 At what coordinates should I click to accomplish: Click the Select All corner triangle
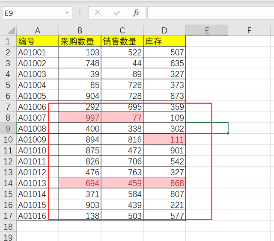pos(11,30)
